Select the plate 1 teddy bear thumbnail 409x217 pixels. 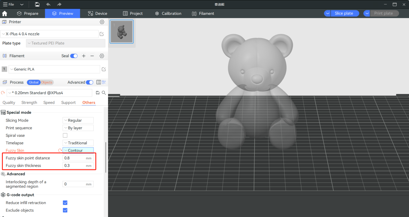pos(122,32)
